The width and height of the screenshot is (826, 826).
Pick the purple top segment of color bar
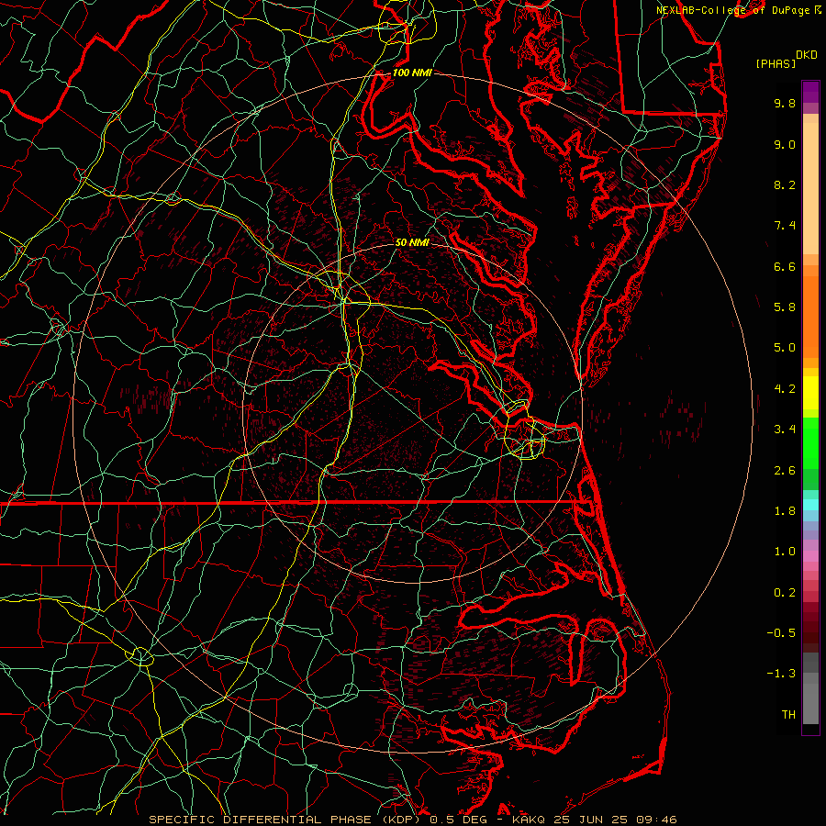tap(810, 93)
